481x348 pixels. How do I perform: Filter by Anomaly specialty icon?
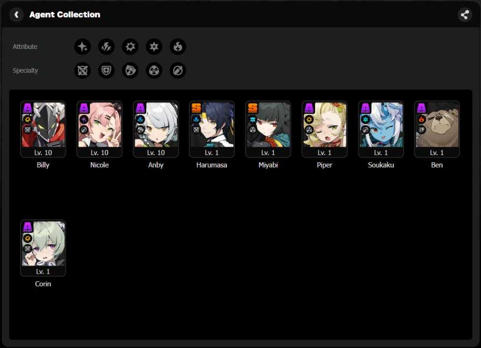[154, 71]
